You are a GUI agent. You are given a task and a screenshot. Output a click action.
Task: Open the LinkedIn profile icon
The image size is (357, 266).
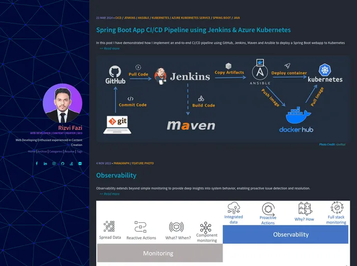[45, 164]
